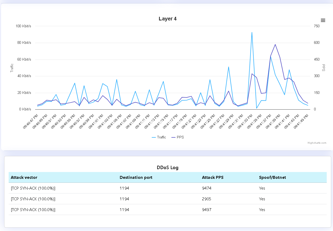Open the Highcharts.com credits link
333x231 pixels.
point(317,143)
